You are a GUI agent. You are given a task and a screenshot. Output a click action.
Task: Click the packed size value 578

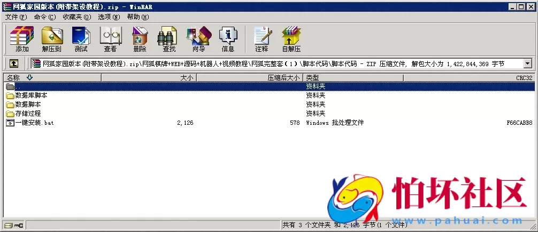click(x=294, y=123)
